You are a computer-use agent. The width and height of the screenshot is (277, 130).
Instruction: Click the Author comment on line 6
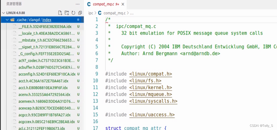(x=171, y=53)
